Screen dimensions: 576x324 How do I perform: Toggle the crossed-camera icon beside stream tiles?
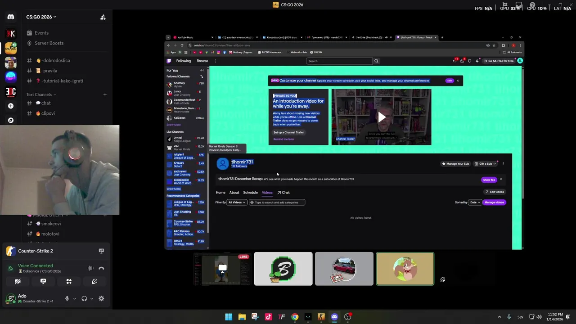tap(443, 279)
